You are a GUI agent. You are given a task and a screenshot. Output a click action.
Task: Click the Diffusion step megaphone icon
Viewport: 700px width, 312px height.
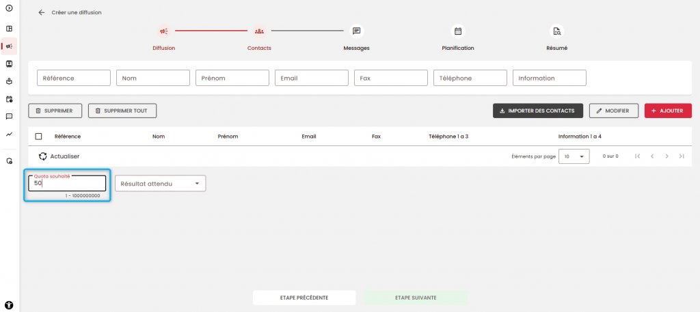164,31
